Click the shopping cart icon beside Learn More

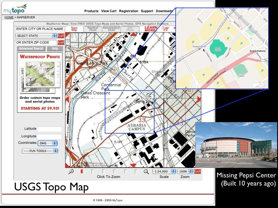pos(165,29)
